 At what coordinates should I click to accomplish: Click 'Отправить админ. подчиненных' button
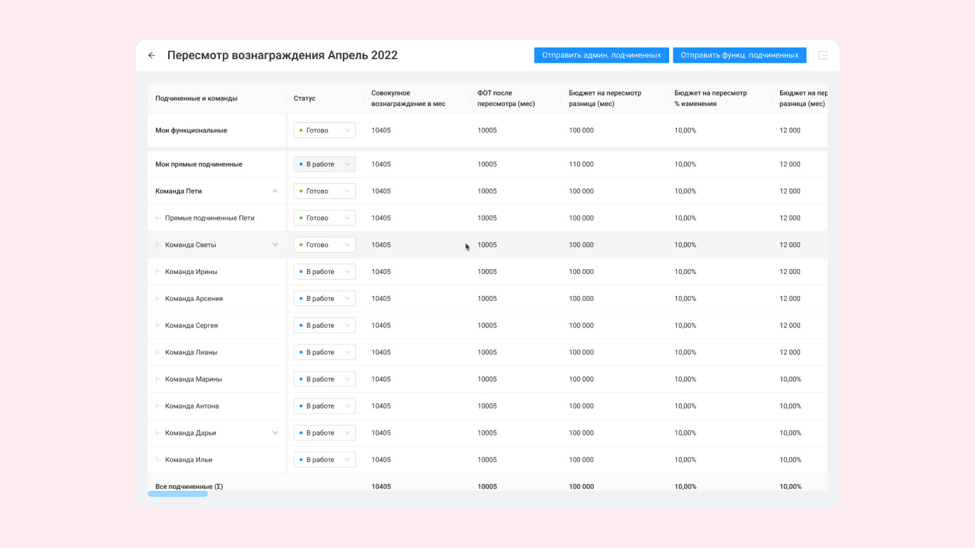point(601,55)
